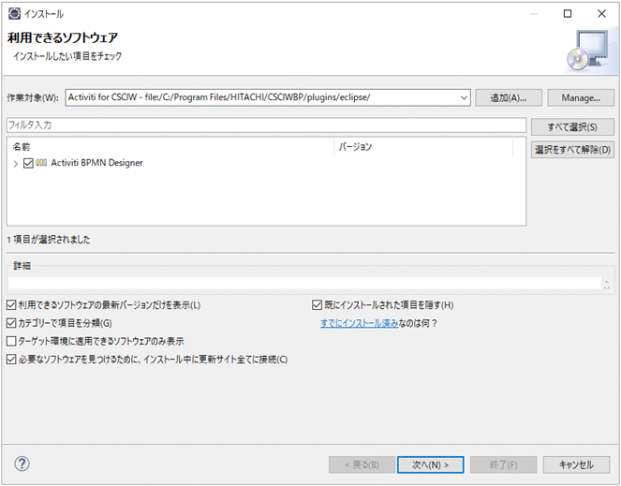621x486 pixels.
Task: Click the 追加(A)... button
Action: click(508, 97)
